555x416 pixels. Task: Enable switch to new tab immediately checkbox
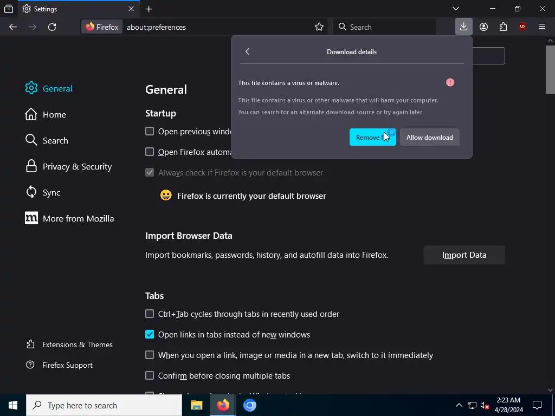150,355
